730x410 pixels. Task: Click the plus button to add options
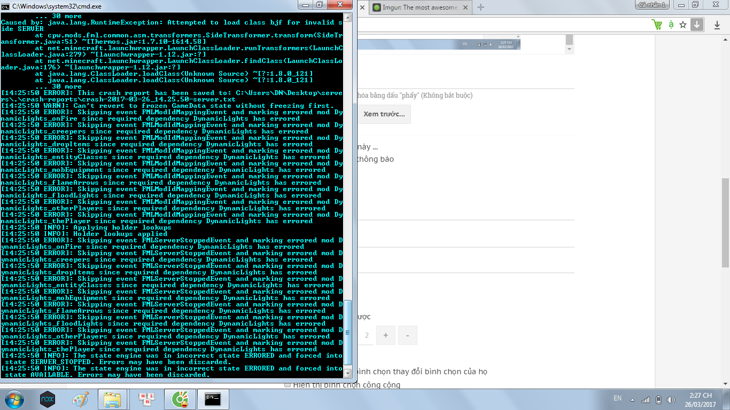point(385,335)
